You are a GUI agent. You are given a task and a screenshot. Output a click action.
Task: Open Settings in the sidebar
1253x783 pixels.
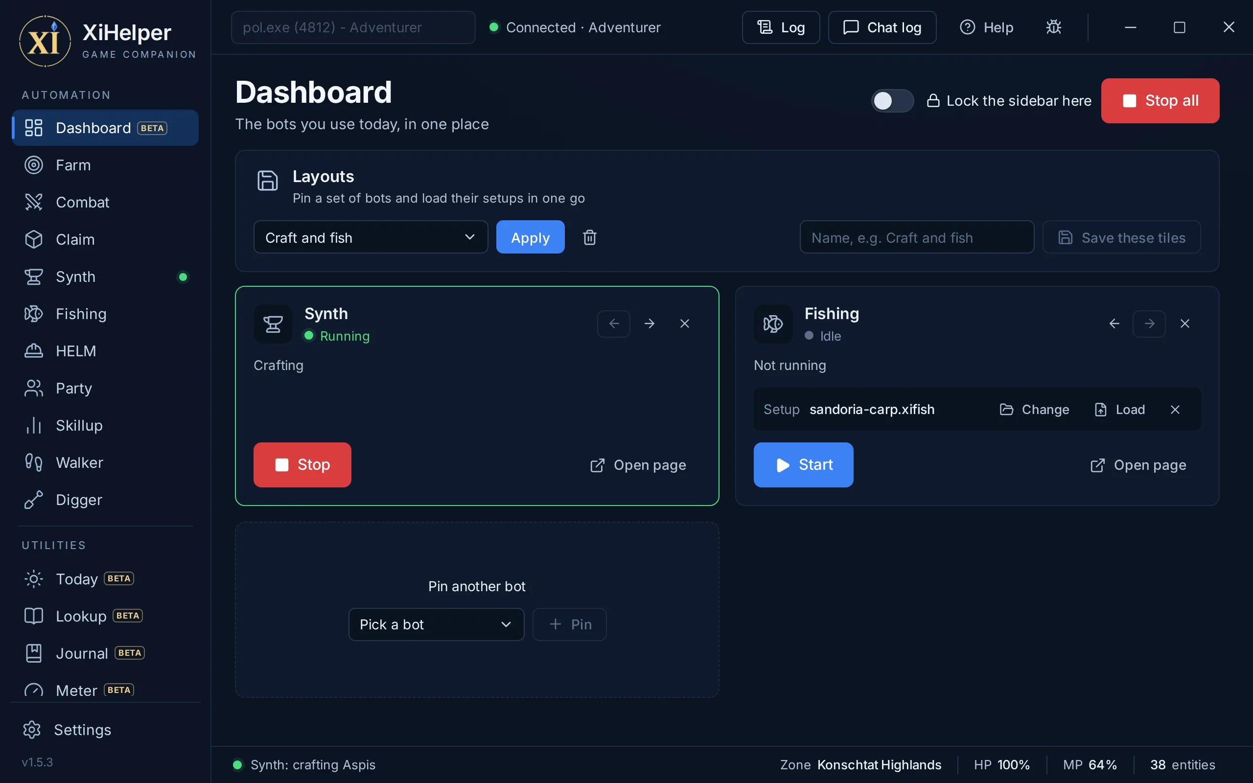(x=105, y=730)
